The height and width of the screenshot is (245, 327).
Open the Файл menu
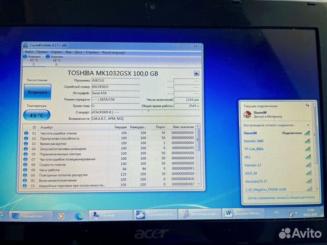click(x=29, y=52)
